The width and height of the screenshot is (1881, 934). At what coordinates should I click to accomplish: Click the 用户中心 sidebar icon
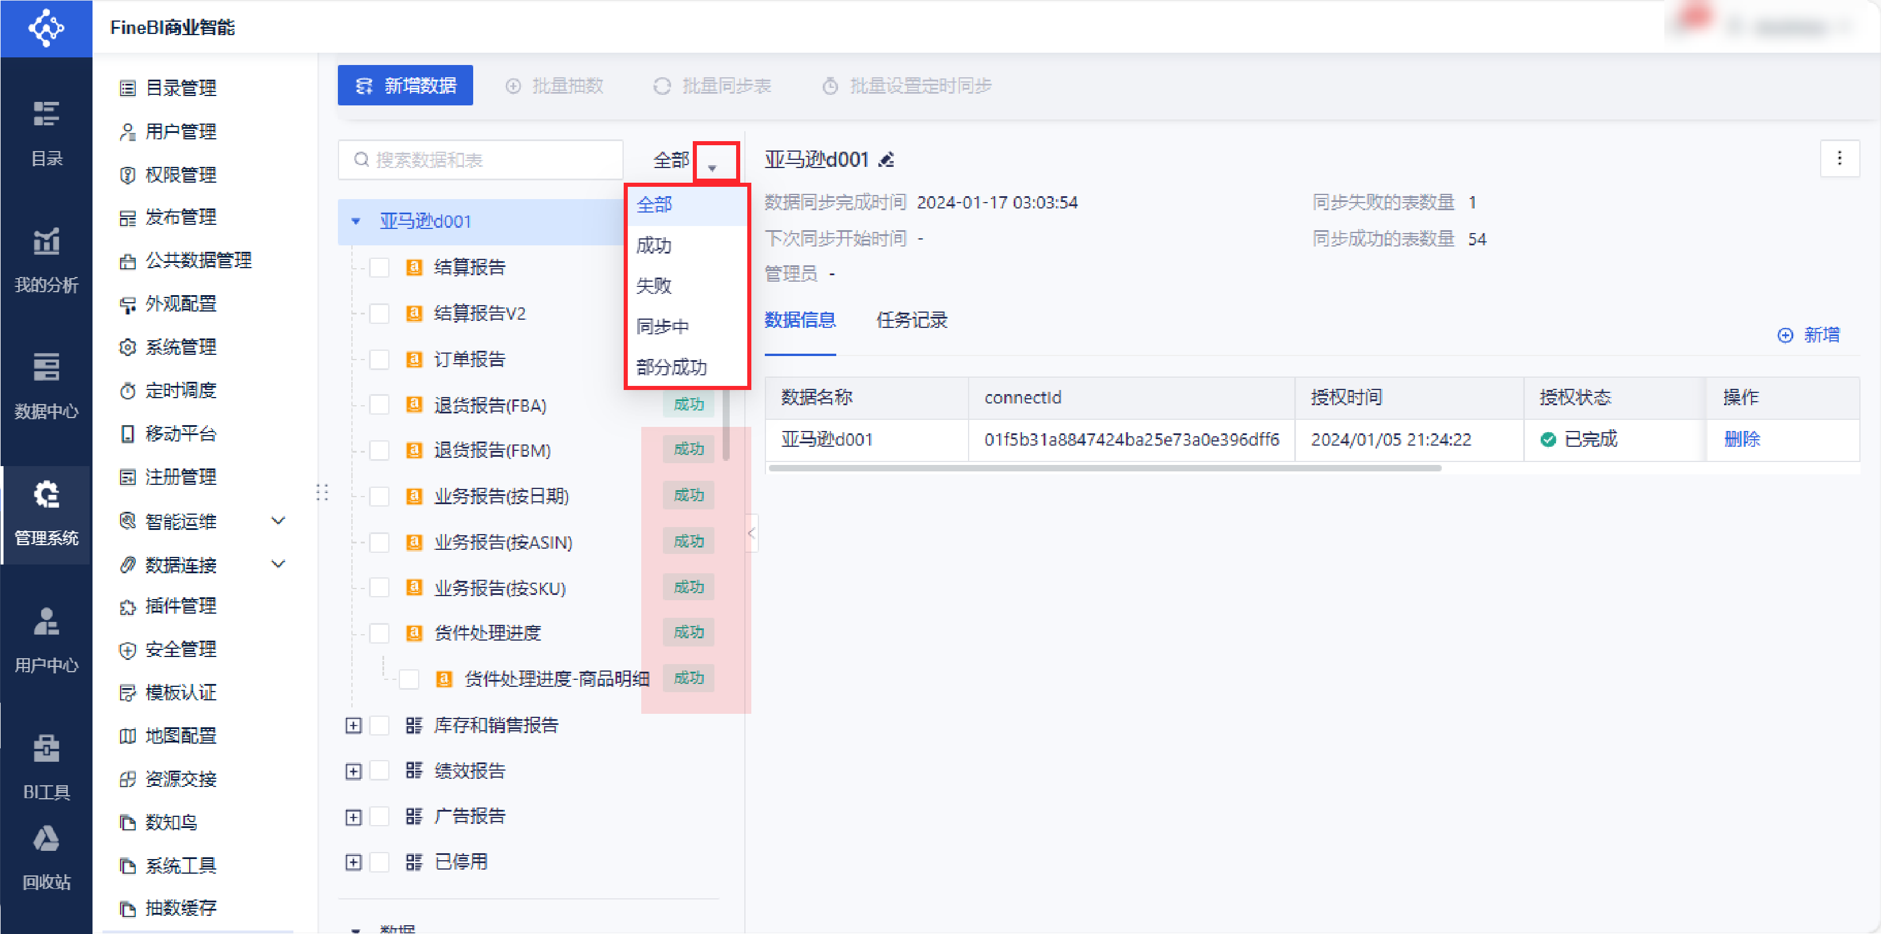pyautogui.click(x=46, y=621)
